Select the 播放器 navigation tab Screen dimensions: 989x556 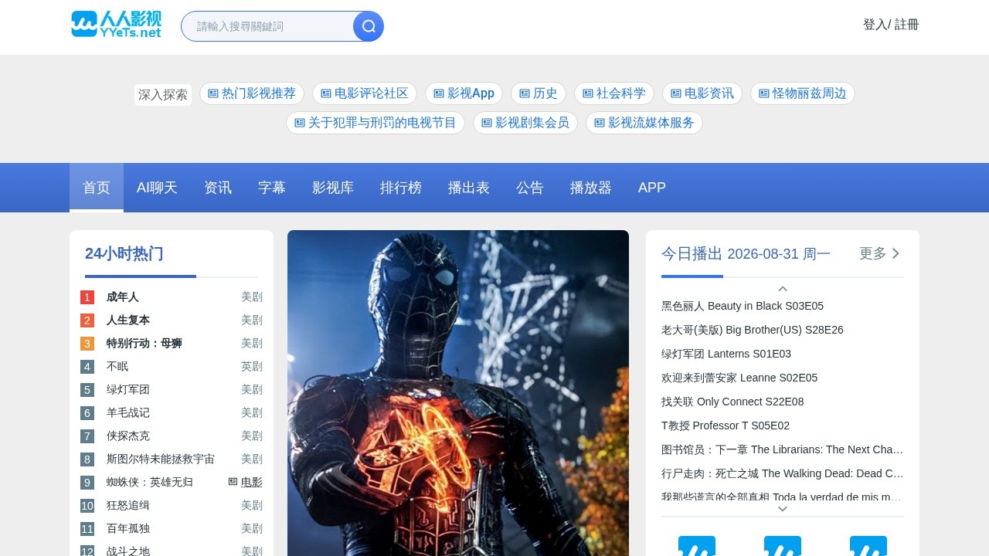tap(591, 188)
